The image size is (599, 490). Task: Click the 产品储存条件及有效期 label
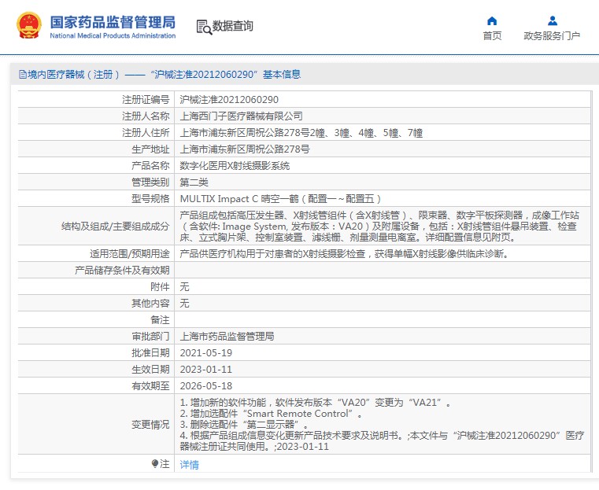coord(122,271)
